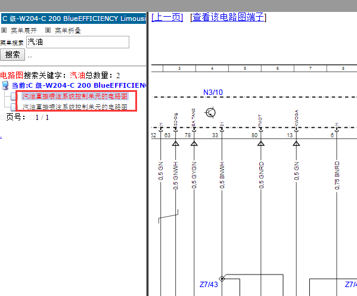Click pin number 13 on the connector
357x296 pixels.
290,135
